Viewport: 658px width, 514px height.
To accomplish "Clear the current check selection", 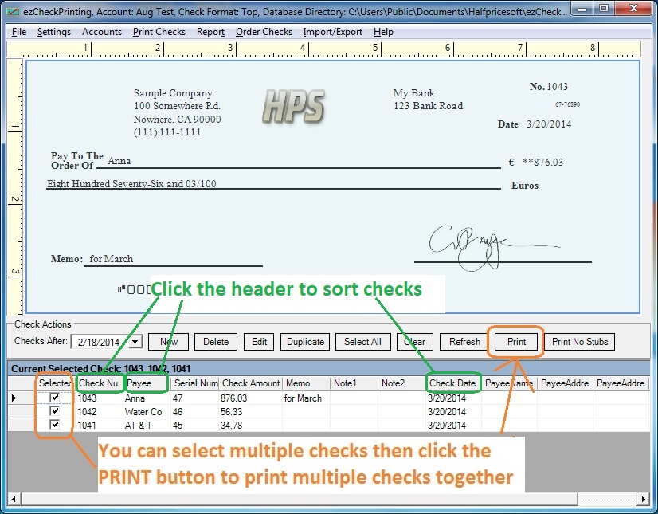I will (414, 341).
